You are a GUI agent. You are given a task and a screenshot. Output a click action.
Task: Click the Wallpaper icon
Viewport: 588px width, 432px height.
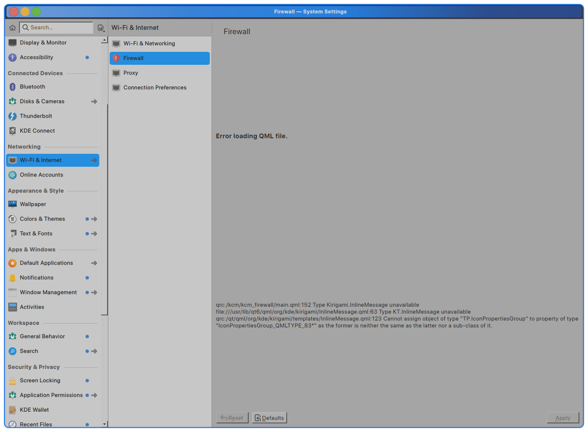click(13, 204)
